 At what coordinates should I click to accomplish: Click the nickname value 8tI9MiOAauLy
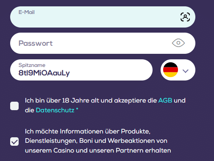[44, 73]
